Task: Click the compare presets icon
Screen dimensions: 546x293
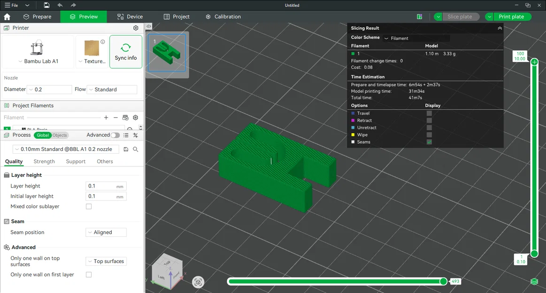Action: [136, 135]
